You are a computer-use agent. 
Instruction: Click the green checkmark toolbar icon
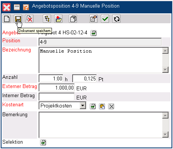pyautogui.click(x=105, y=19)
